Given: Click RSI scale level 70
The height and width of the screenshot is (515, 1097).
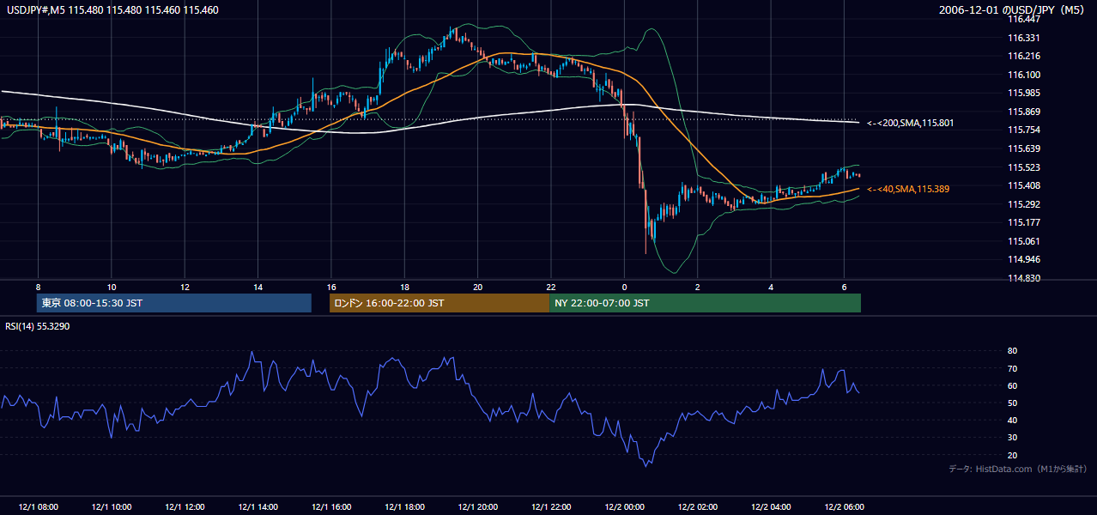Looking at the screenshot, I should tap(1012, 368).
